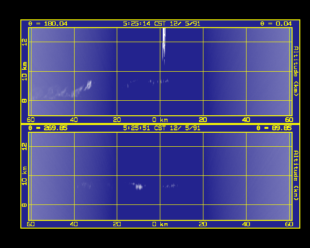Click the 10 km altitude tick, bottom panel

click(x=24, y=176)
